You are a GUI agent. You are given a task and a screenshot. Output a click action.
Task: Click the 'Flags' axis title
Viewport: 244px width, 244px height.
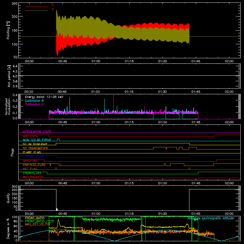tap(12, 152)
